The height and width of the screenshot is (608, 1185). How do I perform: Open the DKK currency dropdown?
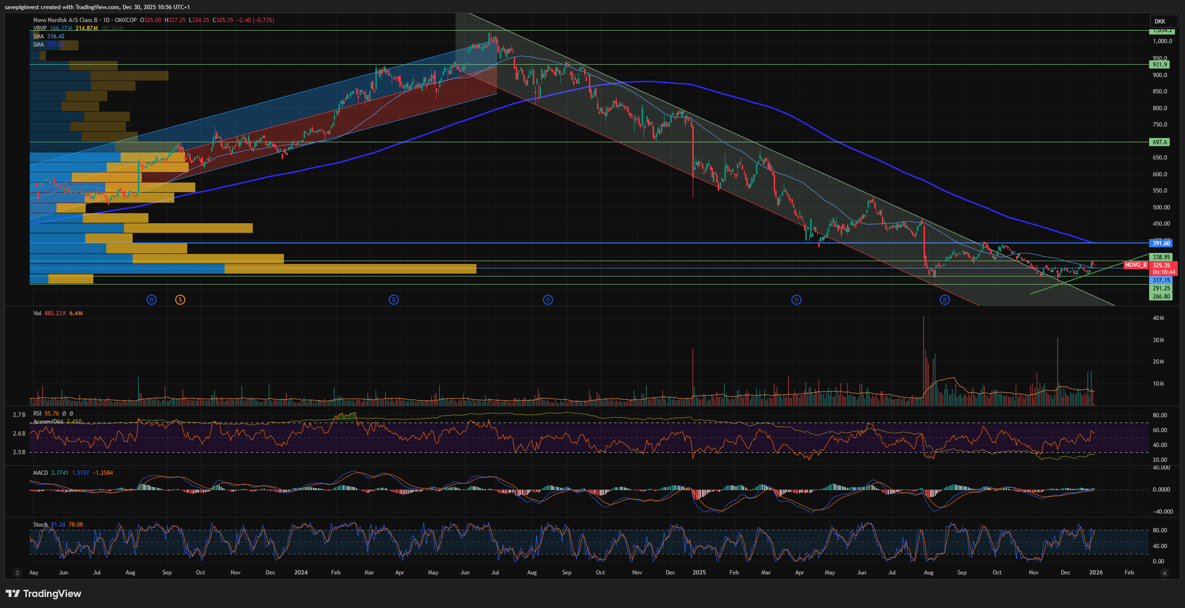(x=1162, y=21)
